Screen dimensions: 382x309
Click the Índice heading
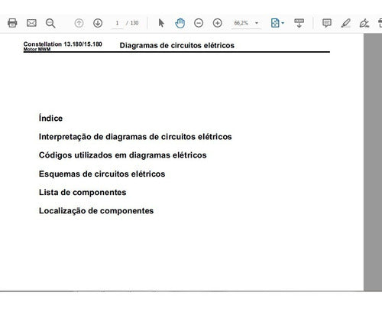(50, 118)
